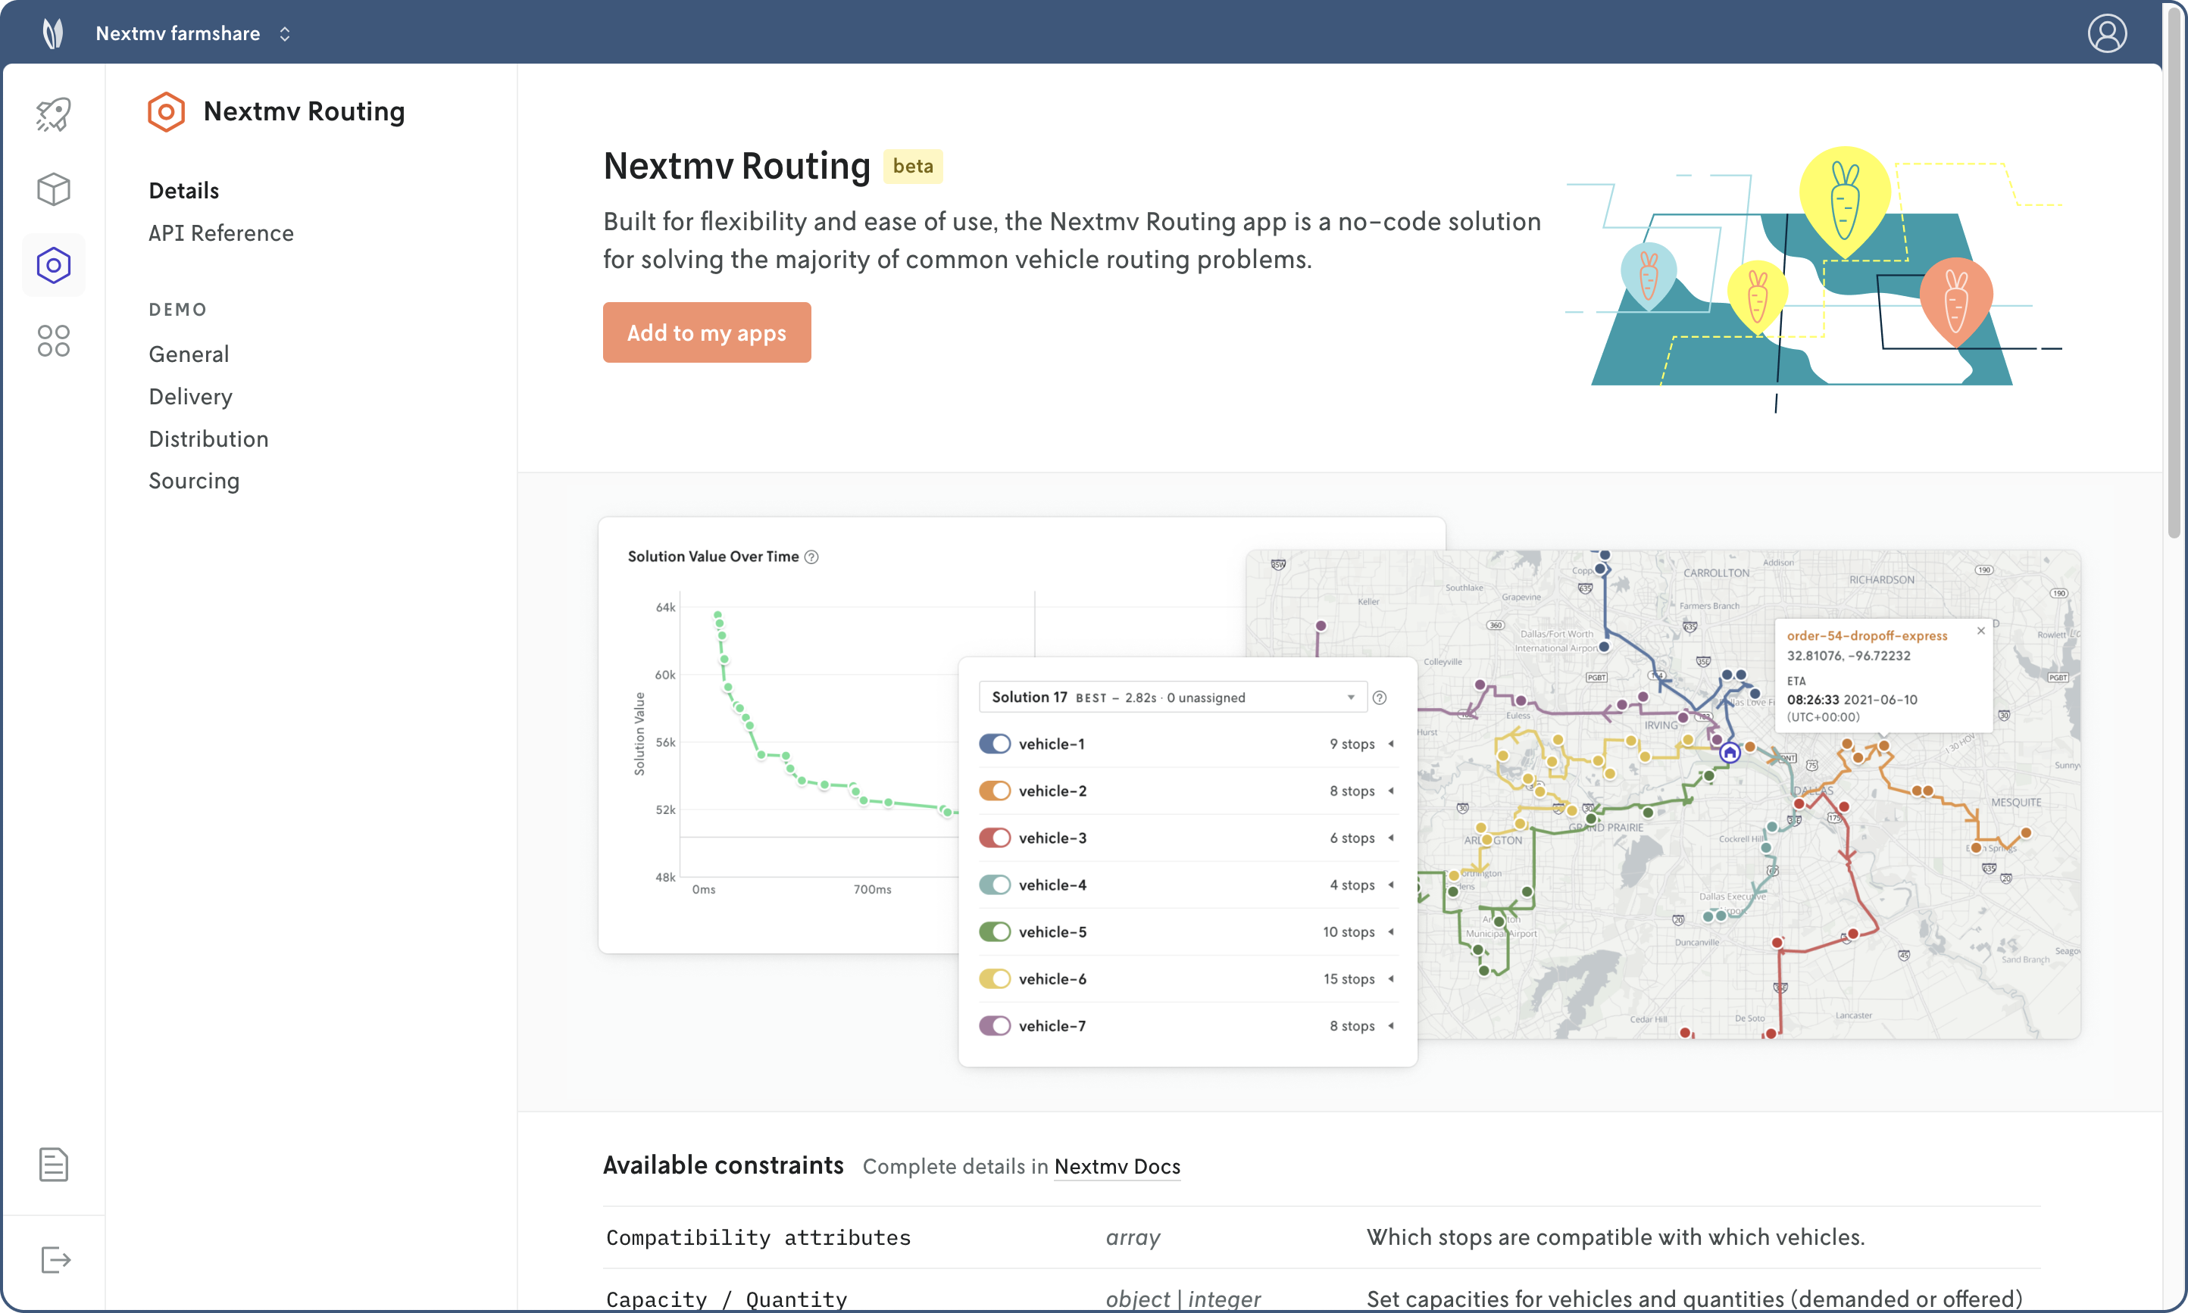Toggle vehicle-2 route visibility
Image resolution: width=2188 pixels, height=1313 pixels.
[995, 791]
